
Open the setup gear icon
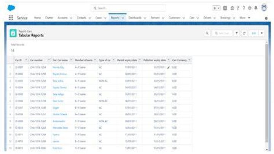pos(250,8)
